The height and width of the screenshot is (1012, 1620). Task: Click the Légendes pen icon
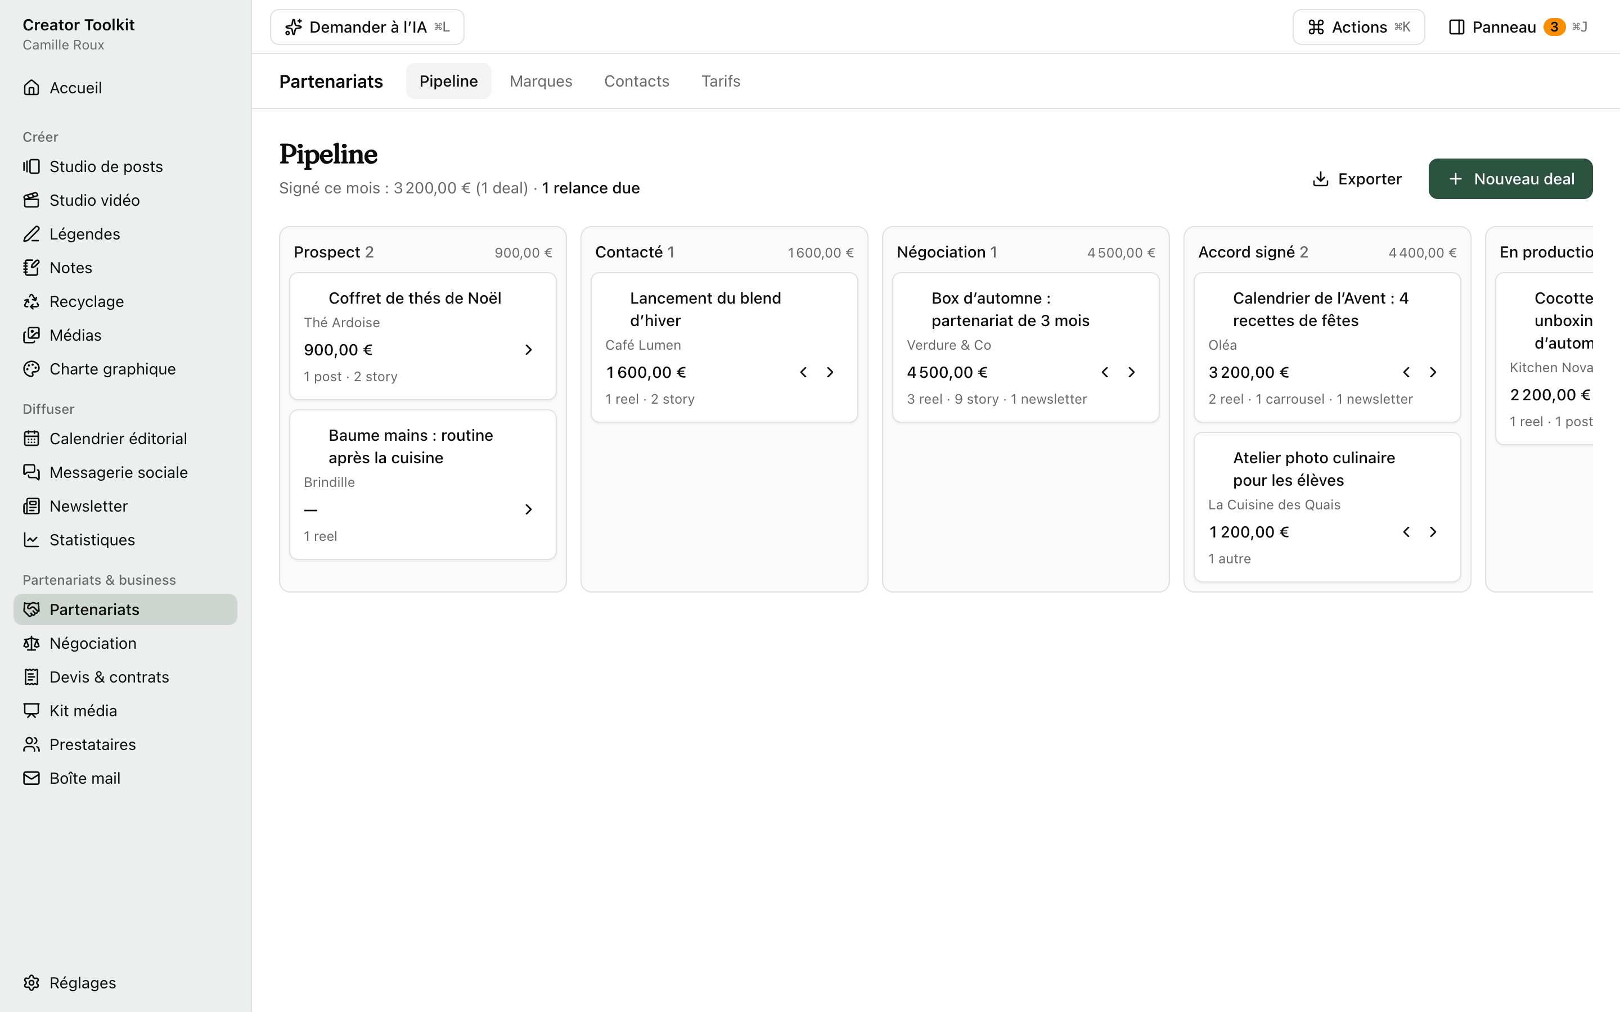(x=31, y=233)
